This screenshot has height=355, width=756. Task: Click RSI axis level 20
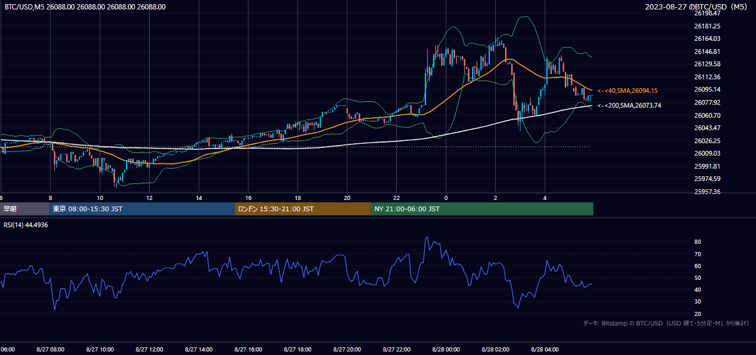point(697,314)
